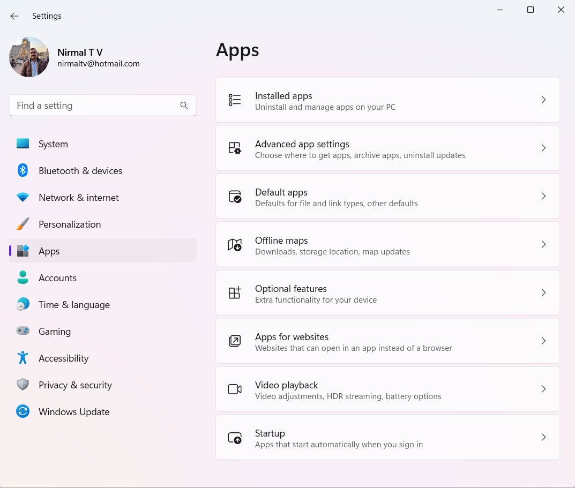Click the System monitor icon
The height and width of the screenshot is (488, 575).
click(23, 144)
